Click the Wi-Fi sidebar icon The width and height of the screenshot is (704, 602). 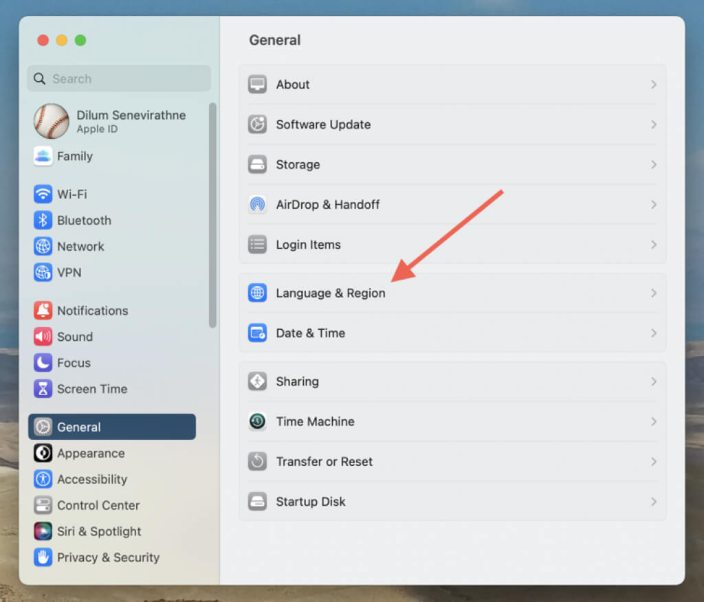(43, 194)
